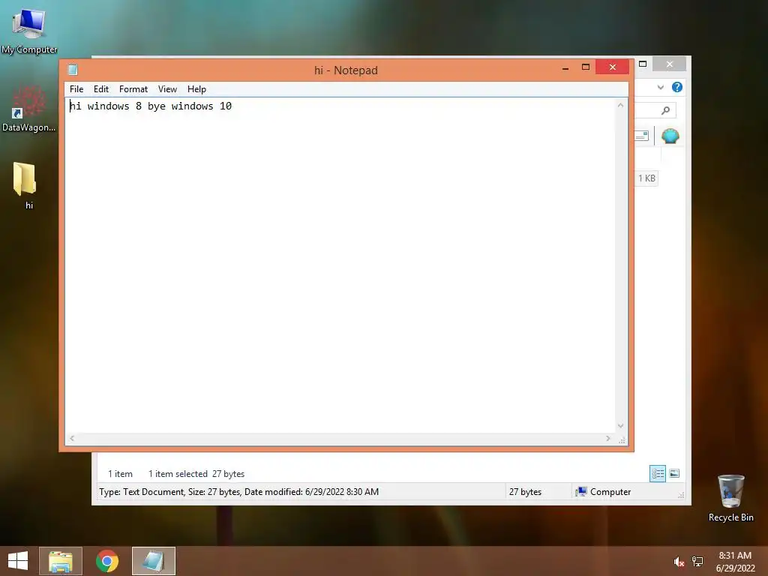This screenshot has height=576, width=768.
Task: Select the DataWagon desktop shortcut
Action: tap(29, 109)
